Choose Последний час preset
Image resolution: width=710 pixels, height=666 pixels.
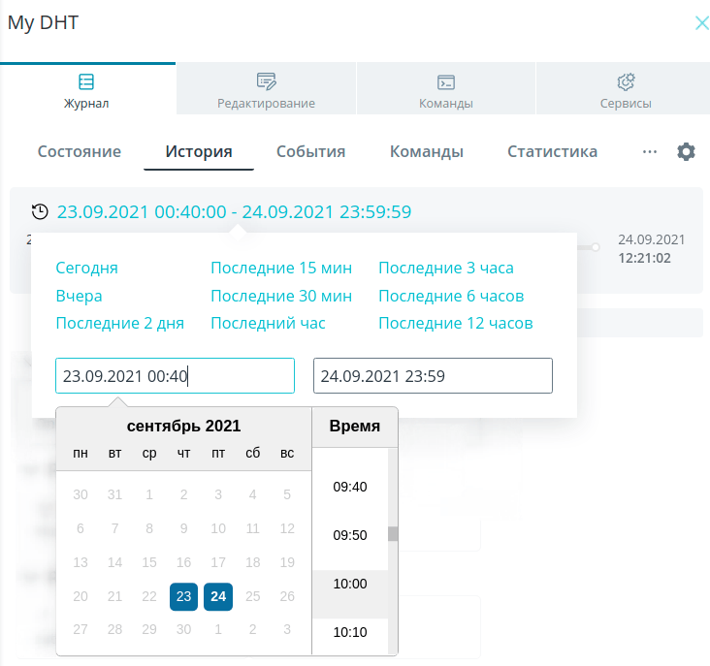tap(268, 323)
